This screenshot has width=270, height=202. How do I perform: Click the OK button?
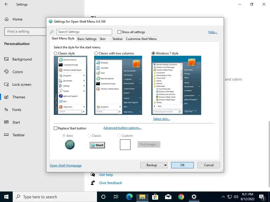(x=182, y=165)
